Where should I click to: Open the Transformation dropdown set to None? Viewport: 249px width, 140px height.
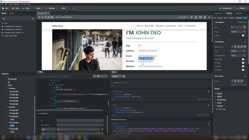[238, 55]
